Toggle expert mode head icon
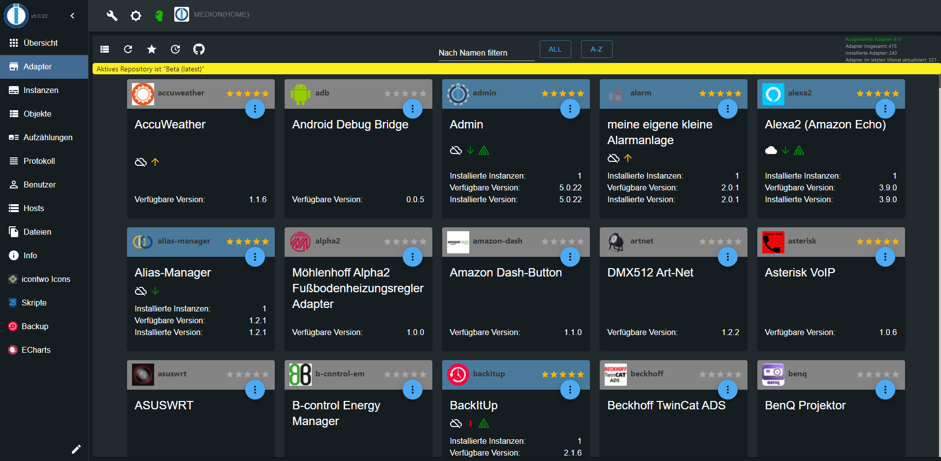941x461 pixels. tap(159, 16)
